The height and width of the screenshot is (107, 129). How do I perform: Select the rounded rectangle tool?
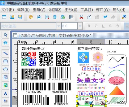pyautogui.click(x=6, y=61)
